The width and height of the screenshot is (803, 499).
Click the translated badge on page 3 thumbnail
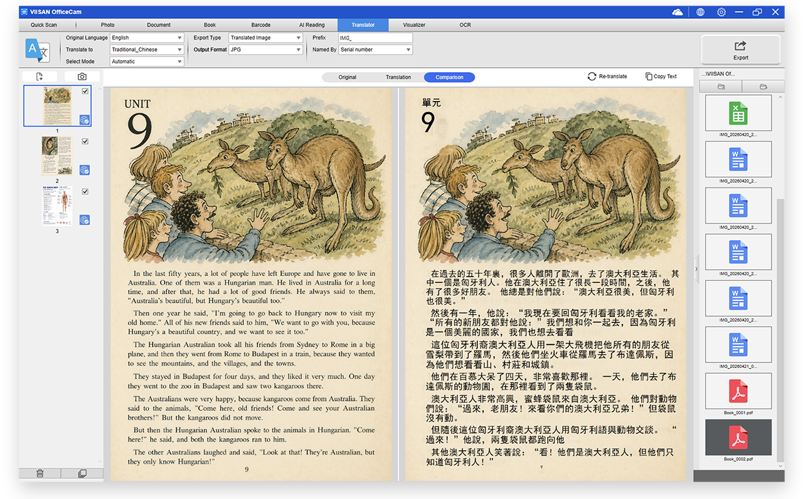coord(85,220)
